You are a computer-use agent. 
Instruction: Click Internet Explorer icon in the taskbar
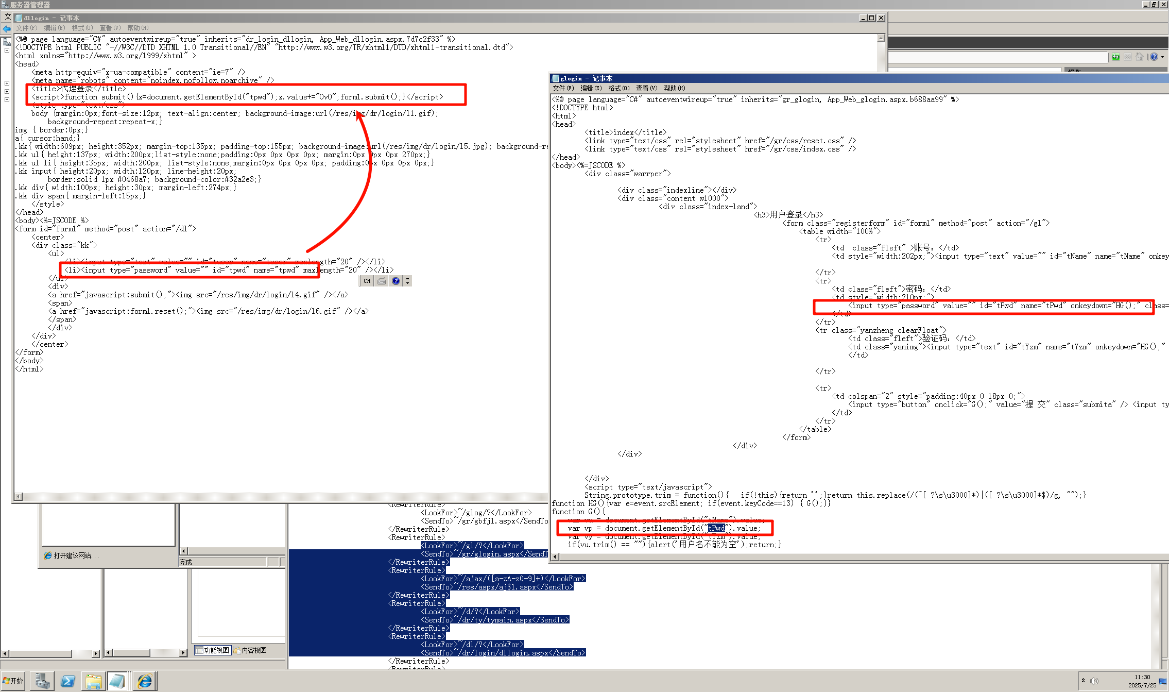(145, 681)
